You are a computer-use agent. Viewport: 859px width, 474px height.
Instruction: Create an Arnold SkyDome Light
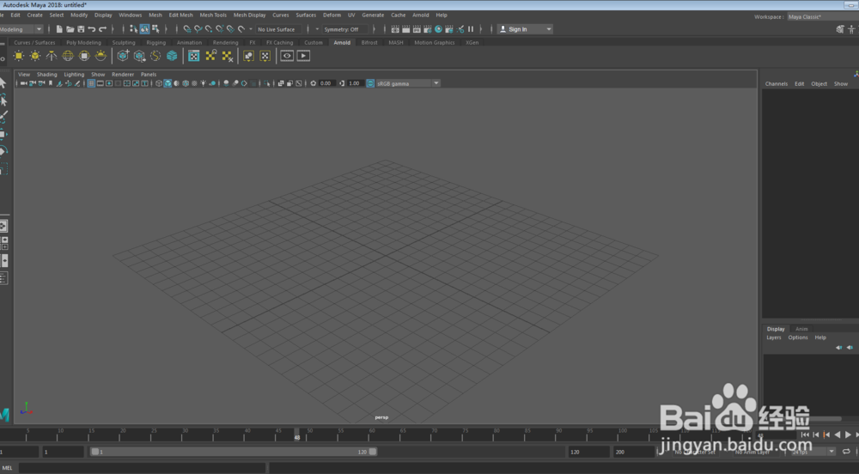68,56
